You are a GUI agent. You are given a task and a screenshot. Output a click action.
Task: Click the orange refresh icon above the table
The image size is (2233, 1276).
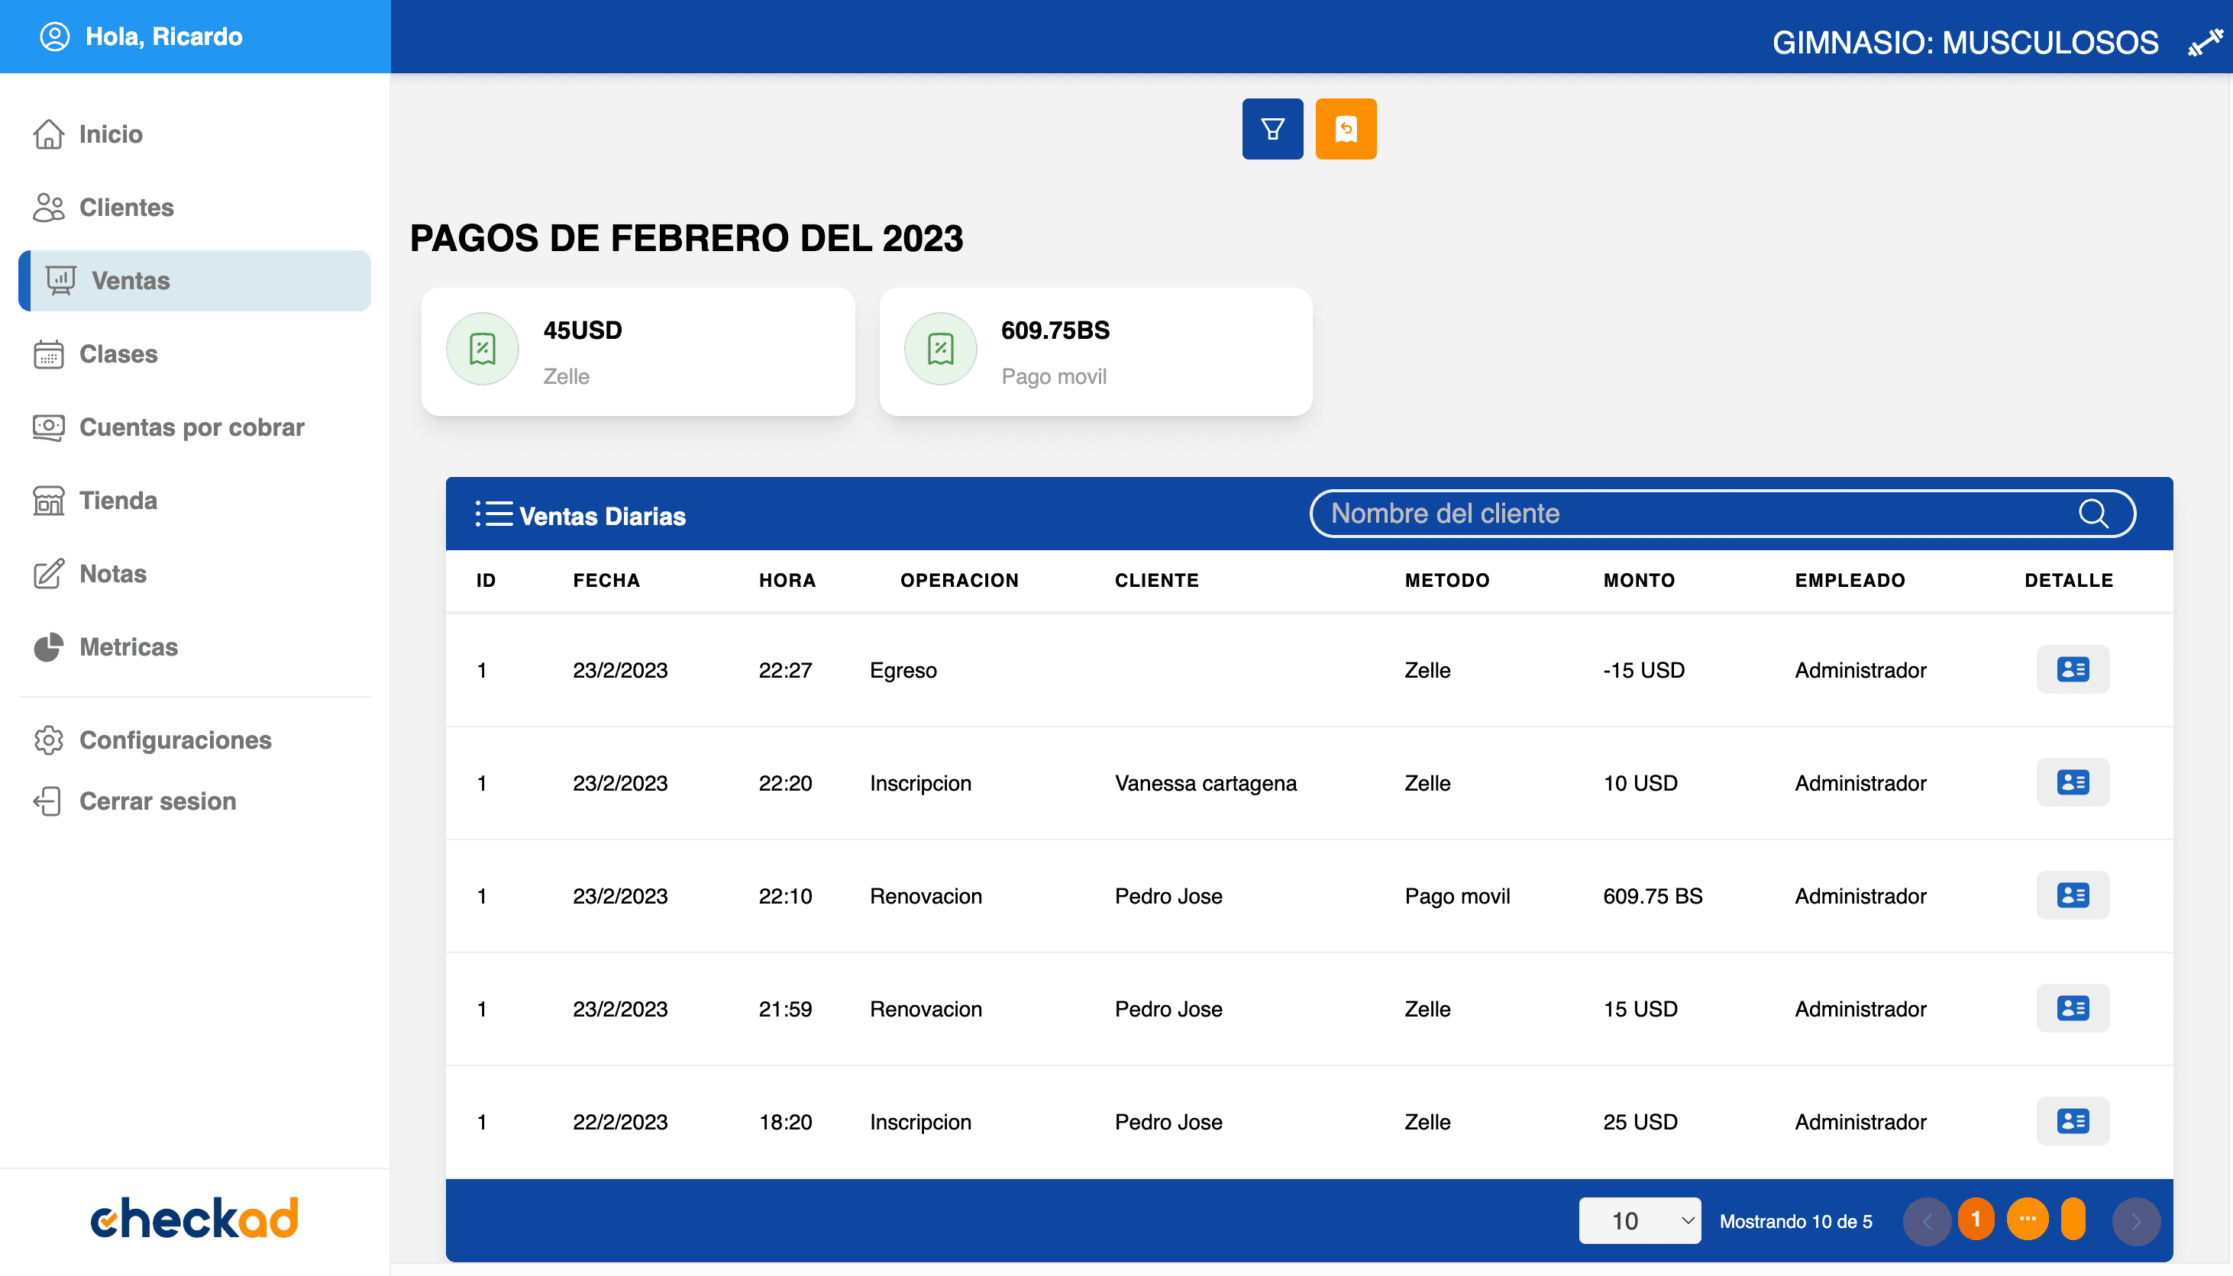tap(1346, 128)
